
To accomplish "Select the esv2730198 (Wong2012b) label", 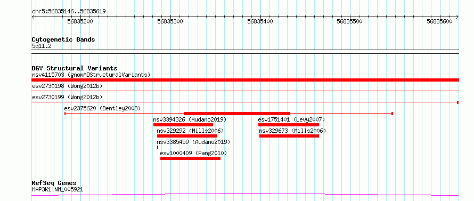I will [67, 86].
